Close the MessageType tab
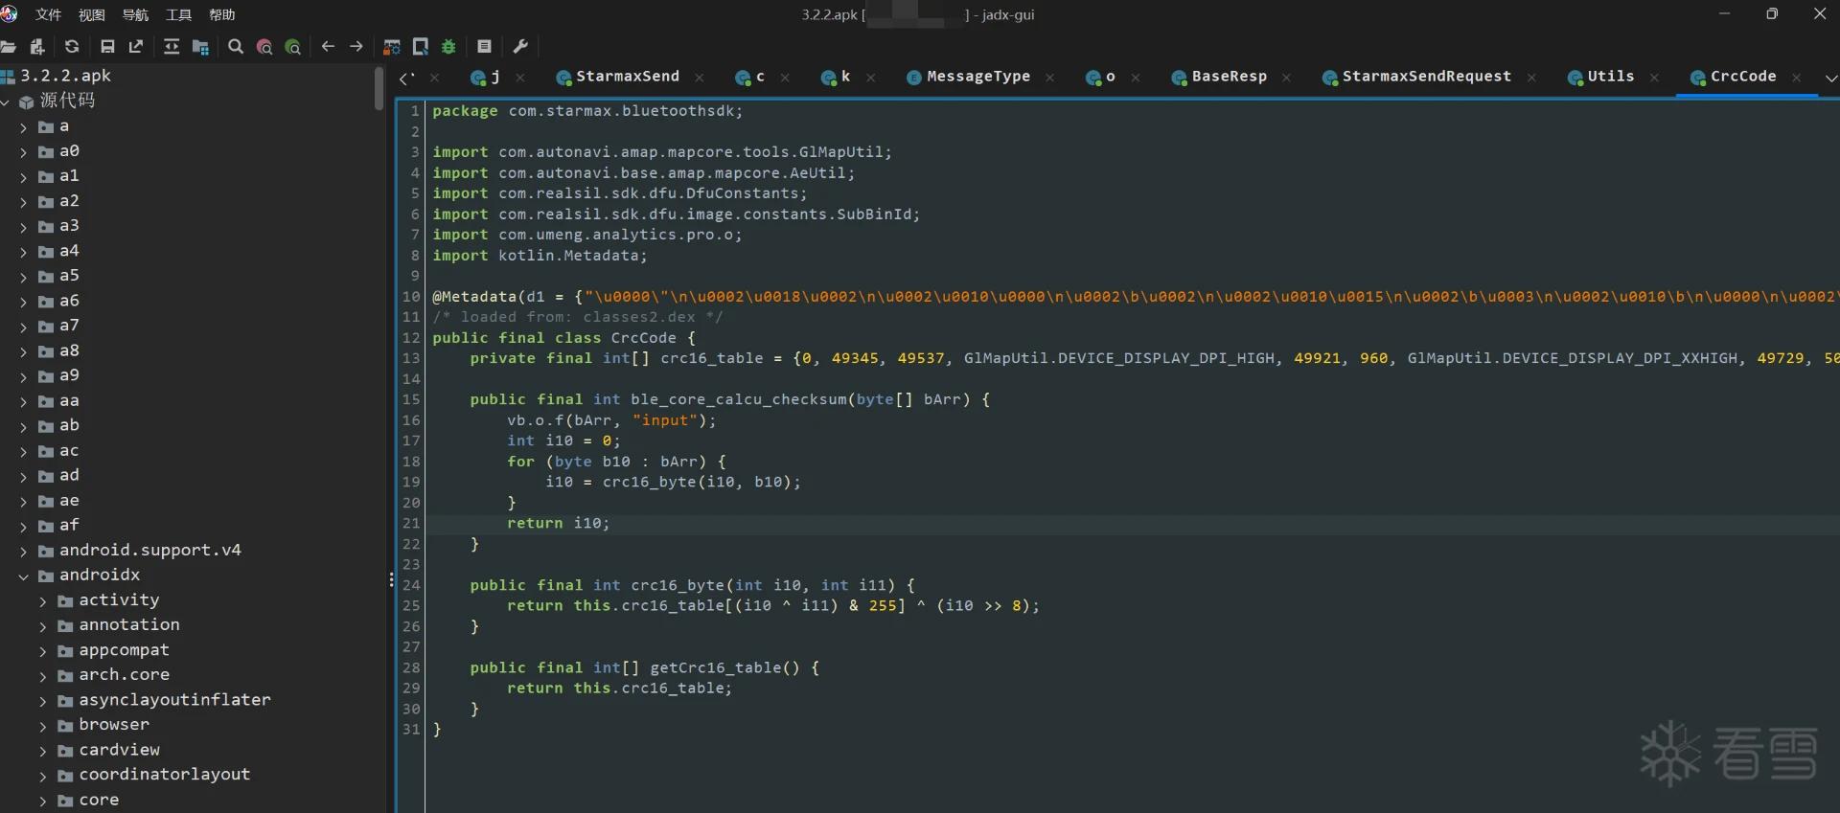The height and width of the screenshot is (813, 1840). [x=1050, y=78]
